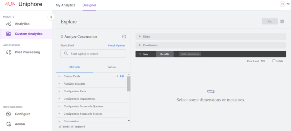The height and width of the screenshot is (131, 291).
Task: Click the Configure wrench icon
Action: (8, 114)
